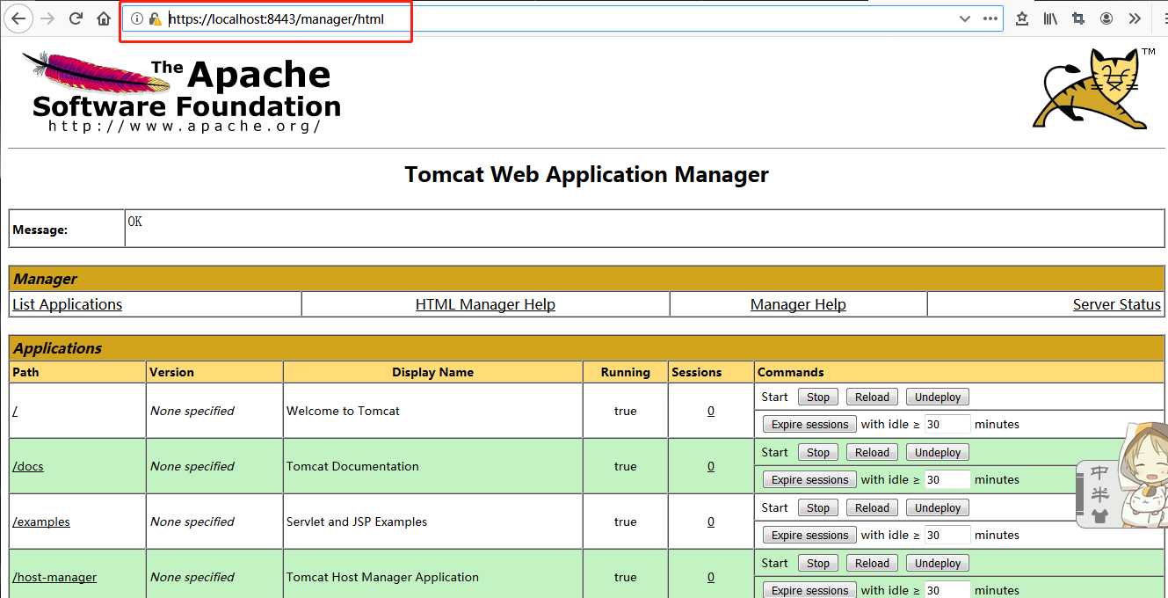Click the 'Tomcat Web Application Manager' heading
The width and height of the screenshot is (1168, 598).
click(586, 174)
